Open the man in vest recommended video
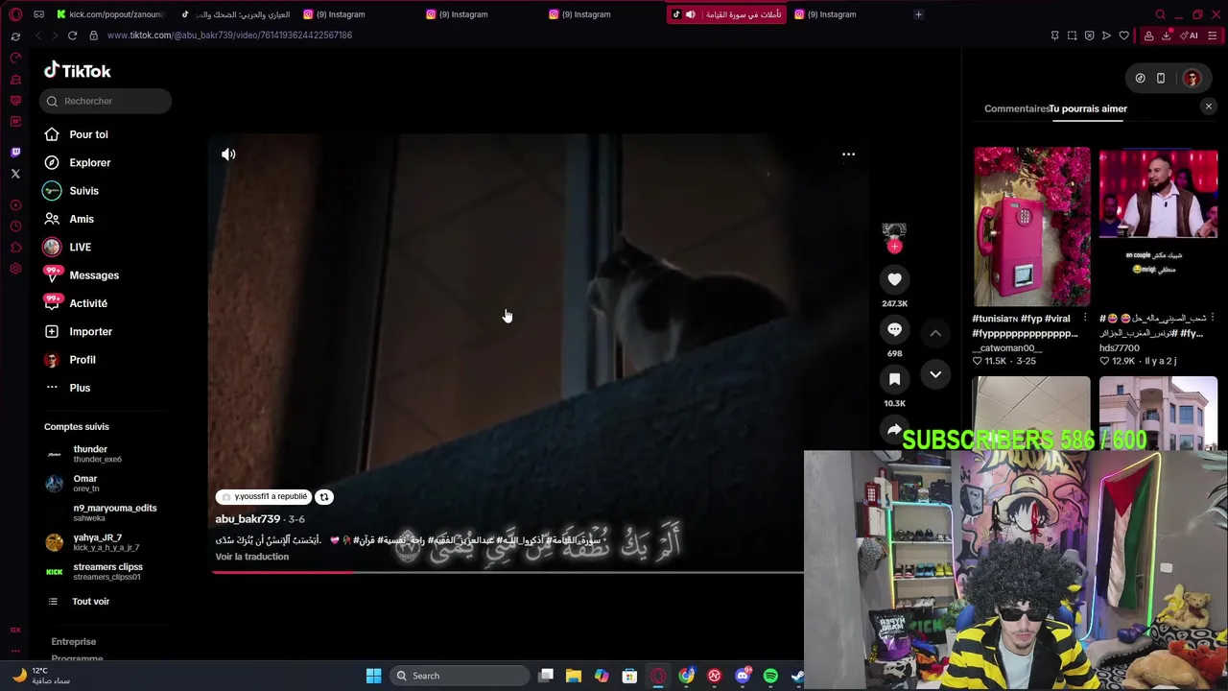The image size is (1228, 691). tap(1158, 226)
